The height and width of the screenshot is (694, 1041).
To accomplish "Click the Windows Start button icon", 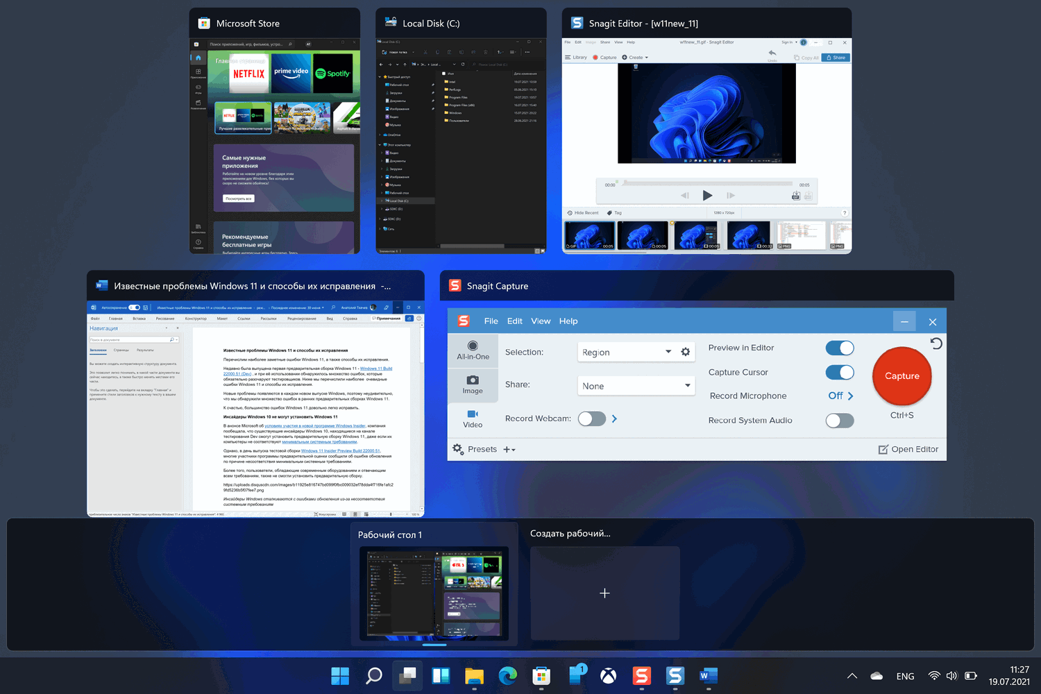I will click(340, 675).
